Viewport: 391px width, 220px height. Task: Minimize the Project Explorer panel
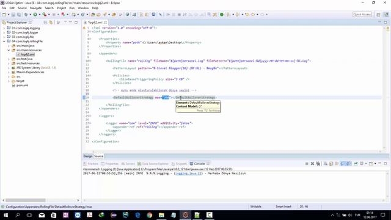point(70,22)
